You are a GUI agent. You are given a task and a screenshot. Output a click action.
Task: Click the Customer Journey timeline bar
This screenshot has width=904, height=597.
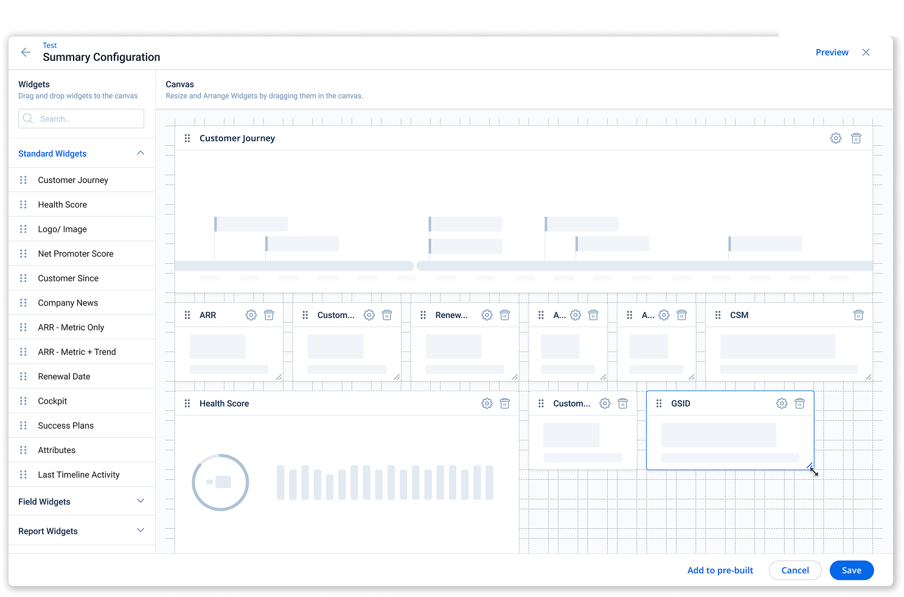[x=524, y=266]
